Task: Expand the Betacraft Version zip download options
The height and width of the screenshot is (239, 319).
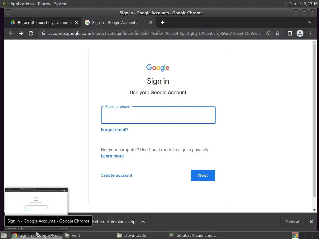Action: pos(143,222)
